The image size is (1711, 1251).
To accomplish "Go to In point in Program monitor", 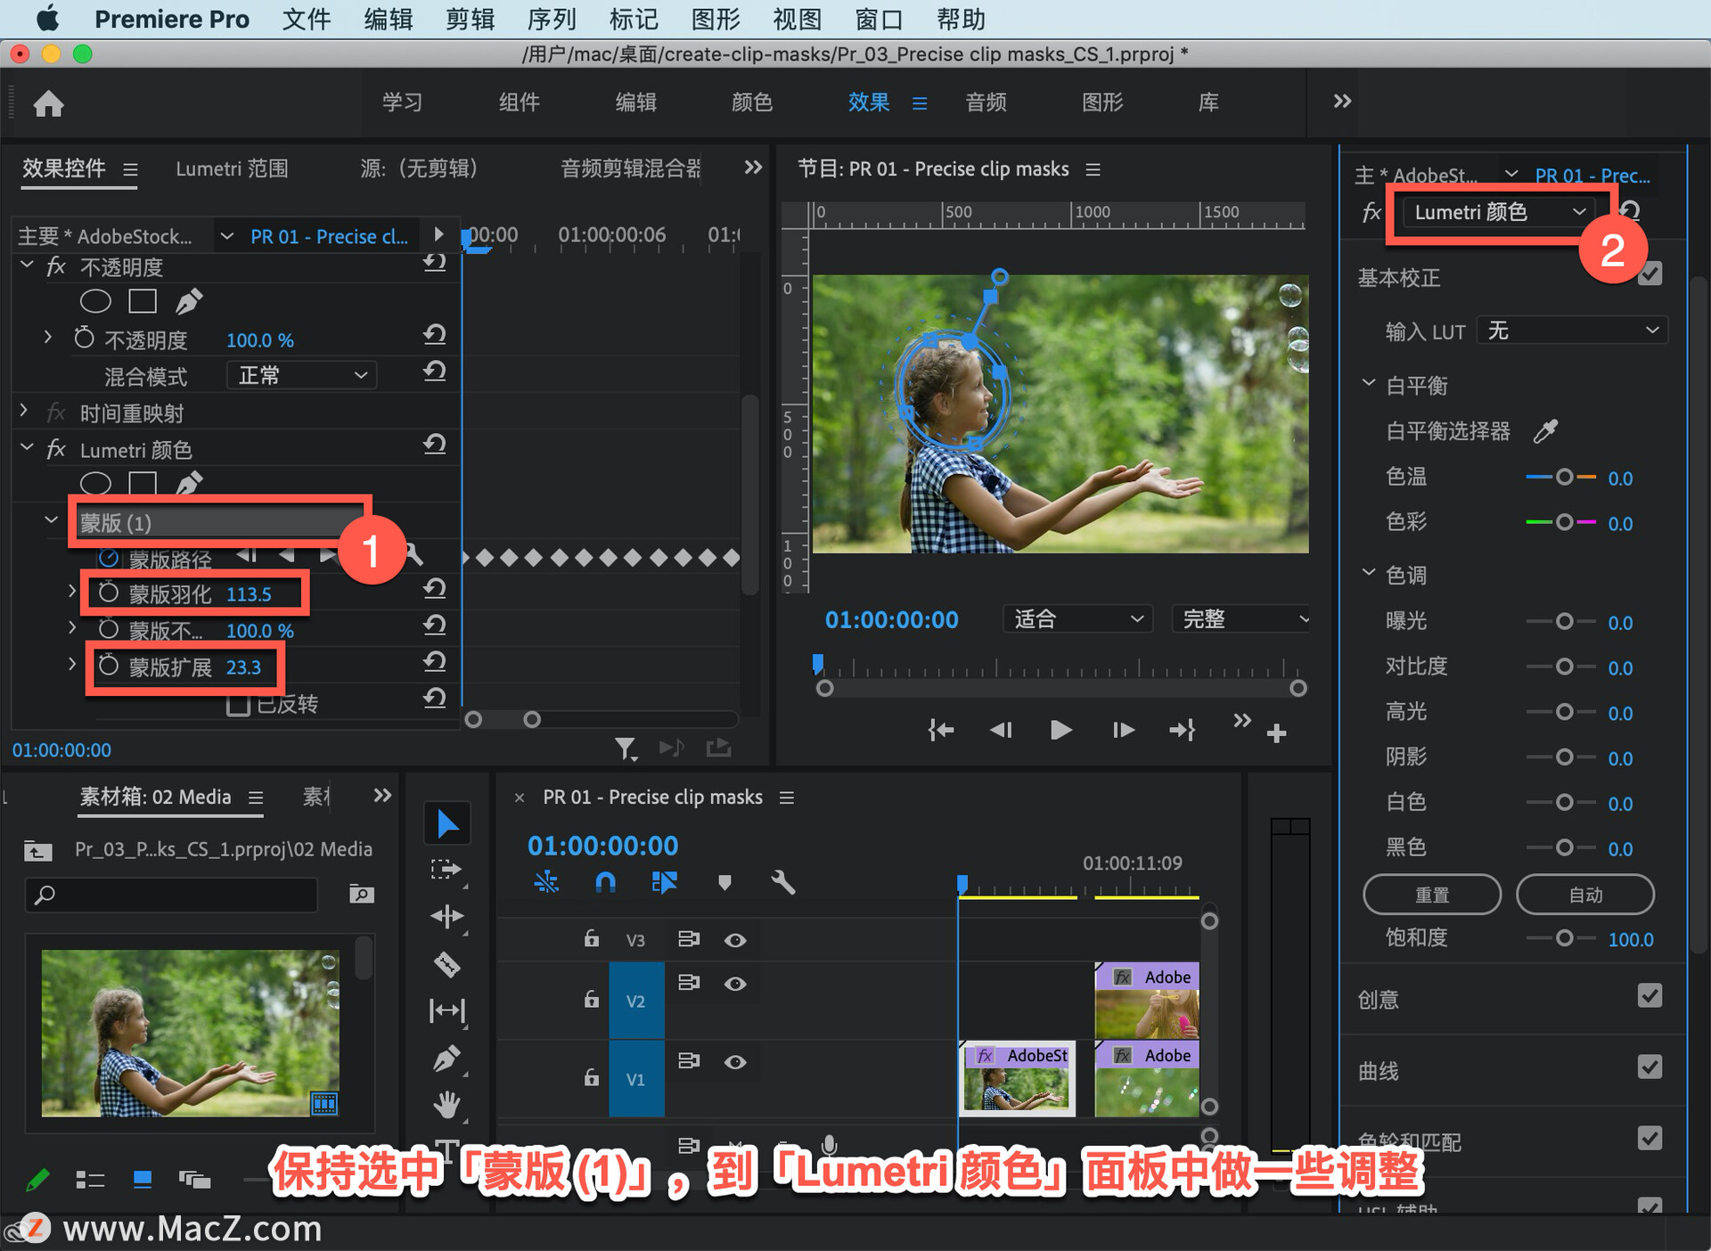I will 941,731.
